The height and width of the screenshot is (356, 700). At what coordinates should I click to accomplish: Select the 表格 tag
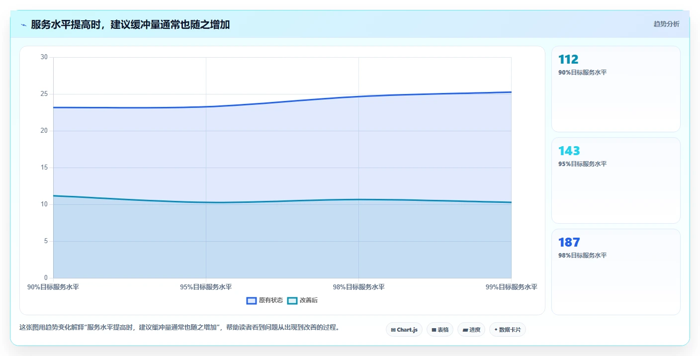coord(440,330)
